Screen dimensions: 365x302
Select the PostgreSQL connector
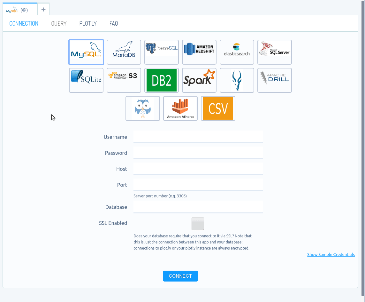(x=162, y=52)
